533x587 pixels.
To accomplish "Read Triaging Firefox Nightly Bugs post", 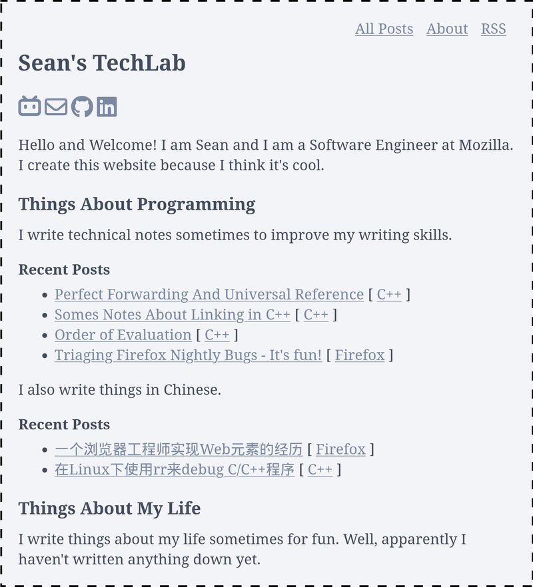I will click(188, 355).
